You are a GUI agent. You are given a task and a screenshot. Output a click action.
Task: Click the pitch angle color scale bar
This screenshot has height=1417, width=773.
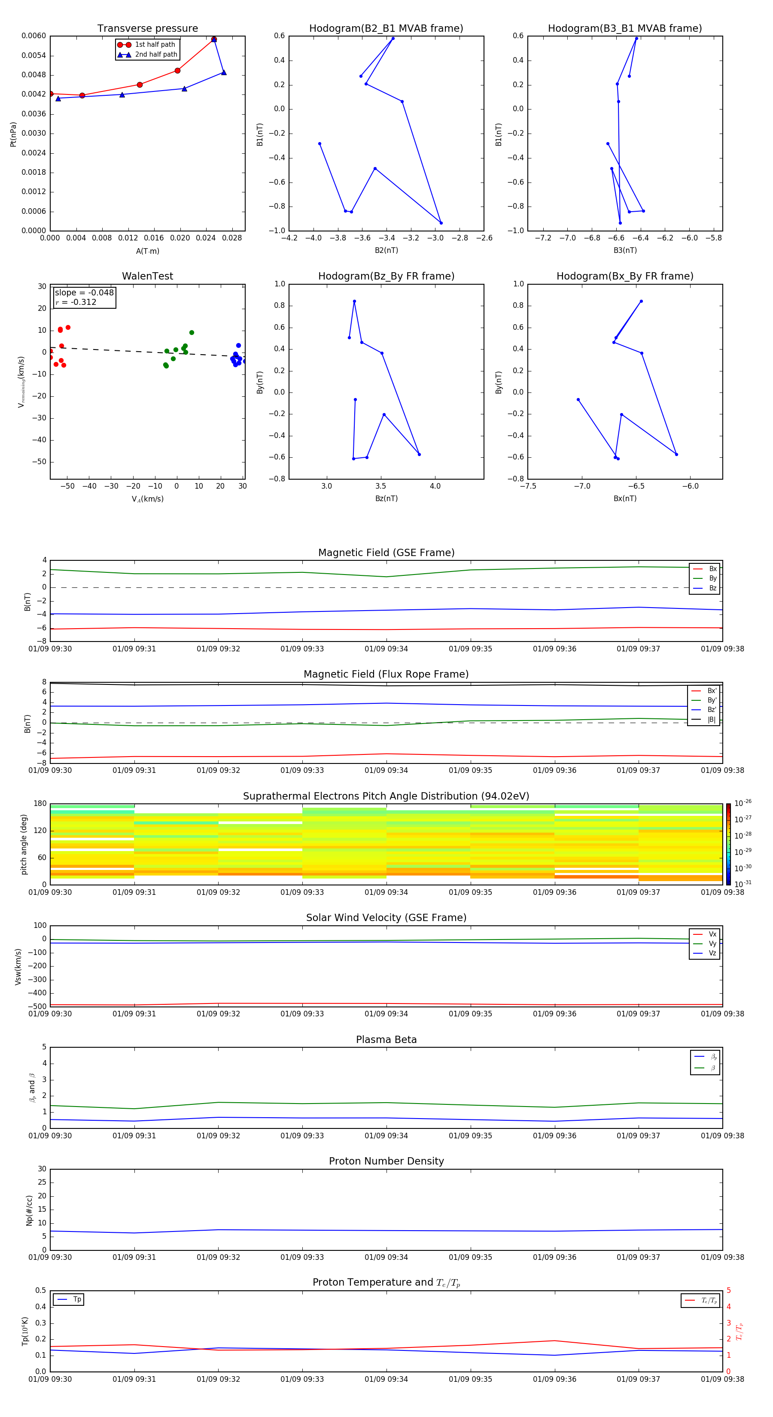(x=728, y=844)
